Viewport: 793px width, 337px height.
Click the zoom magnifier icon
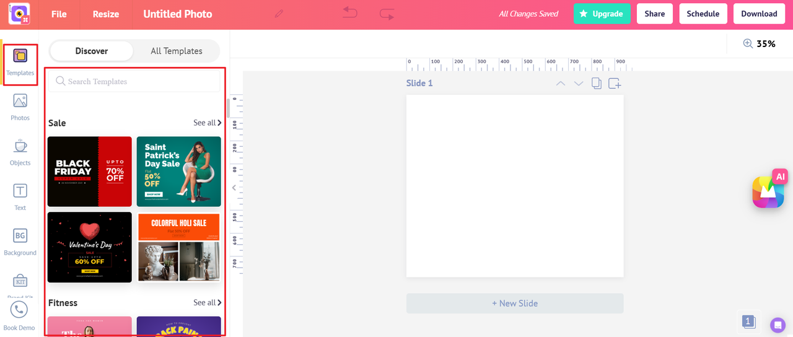coord(748,43)
